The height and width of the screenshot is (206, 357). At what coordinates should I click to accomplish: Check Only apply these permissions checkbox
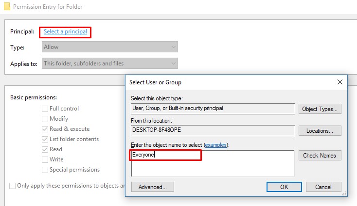[12, 186]
